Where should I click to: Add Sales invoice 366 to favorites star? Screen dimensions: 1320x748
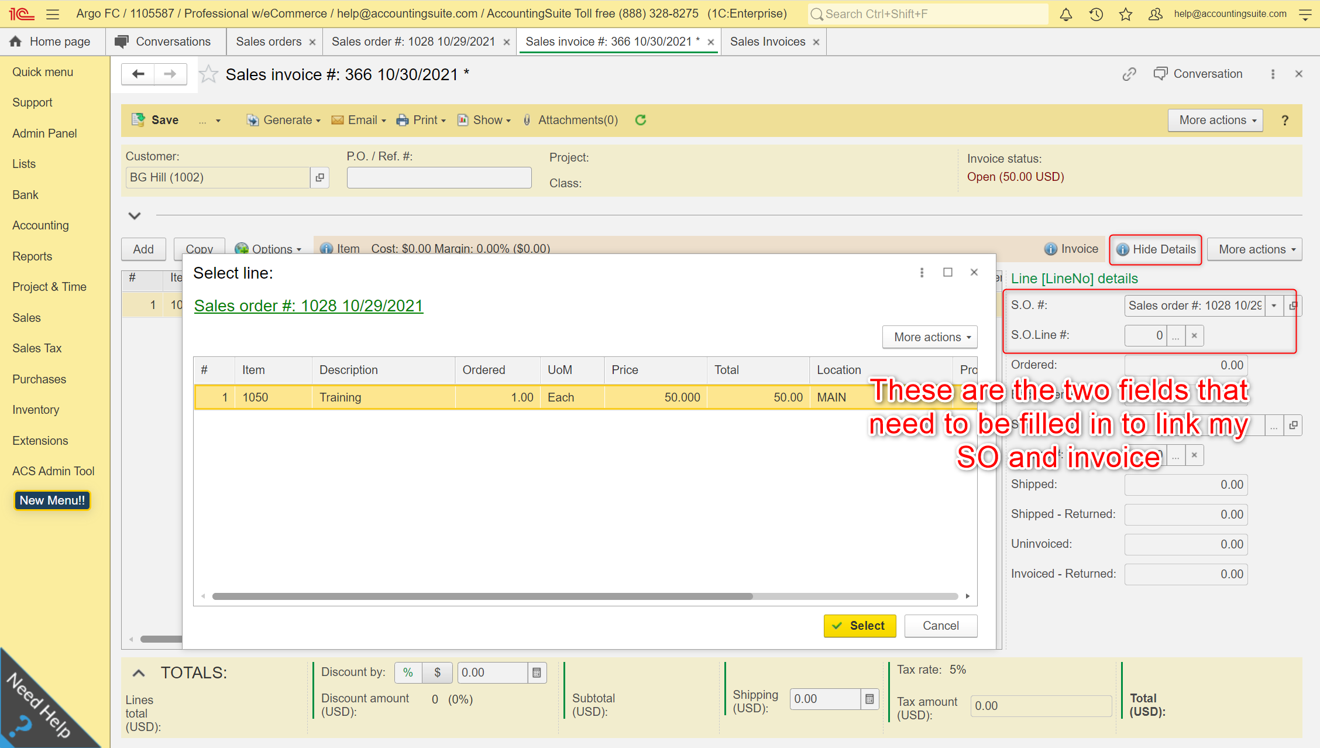point(208,74)
